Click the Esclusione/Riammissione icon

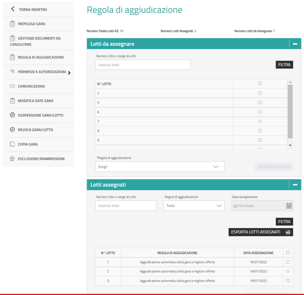tap(13, 159)
